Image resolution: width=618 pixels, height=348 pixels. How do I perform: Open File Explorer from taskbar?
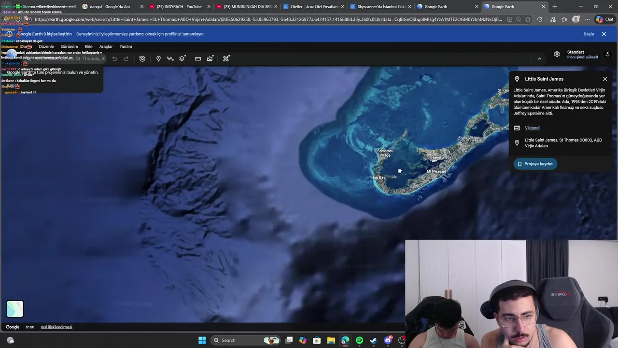point(331,340)
